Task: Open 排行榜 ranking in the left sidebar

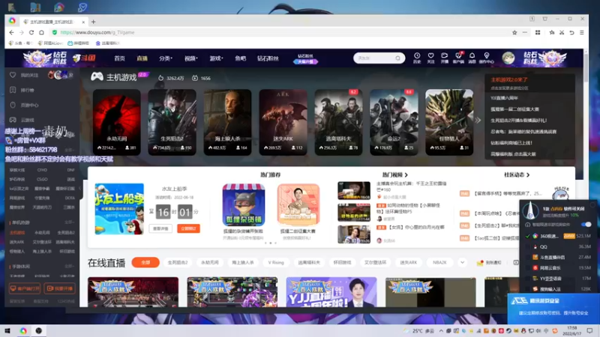Action: pyautogui.click(x=23, y=90)
